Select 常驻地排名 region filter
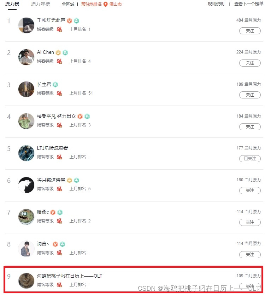 point(91,4)
